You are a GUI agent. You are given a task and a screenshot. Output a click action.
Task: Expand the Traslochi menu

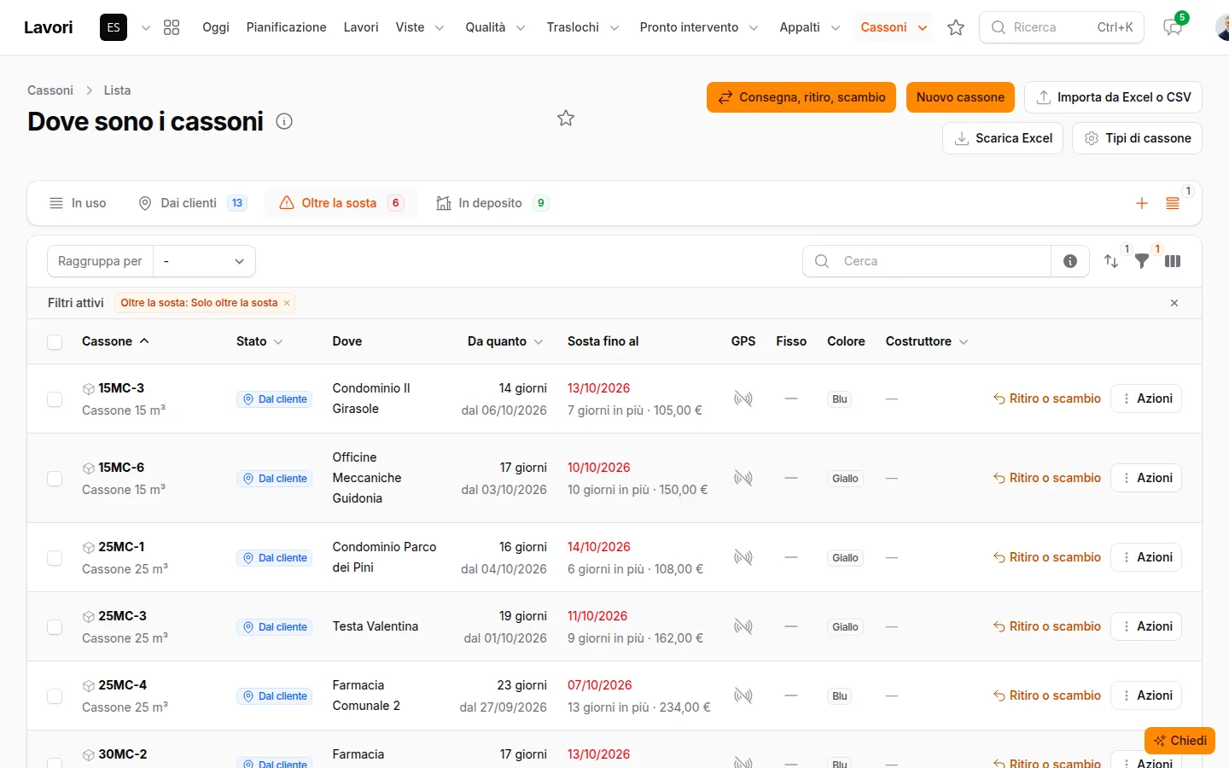click(x=583, y=27)
